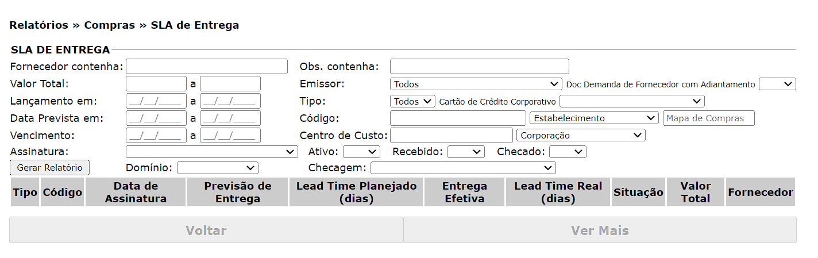The width and height of the screenshot is (818, 258).
Task: Expand the Tipo dropdown
Action: (x=412, y=101)
